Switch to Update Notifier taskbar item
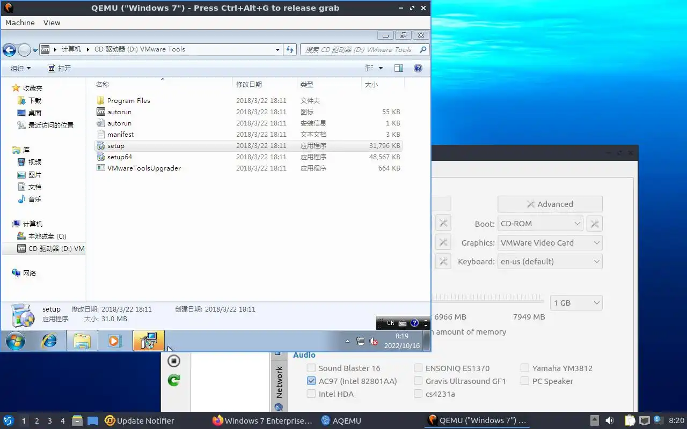 click(140, 420)
